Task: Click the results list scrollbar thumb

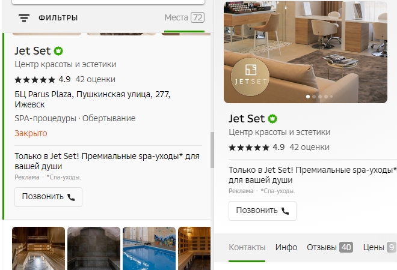Action: click(x=212, y=150)
